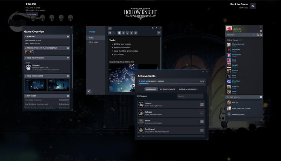Close overlay with the X button at top right
Screen dimensions: 281x161
253,6
